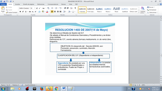
Task: Open borders dropdown
Action: [x=75, y=12]
